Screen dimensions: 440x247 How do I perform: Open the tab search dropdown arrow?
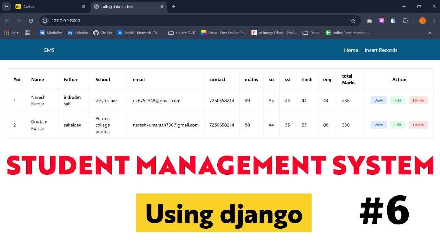[6, 7]
